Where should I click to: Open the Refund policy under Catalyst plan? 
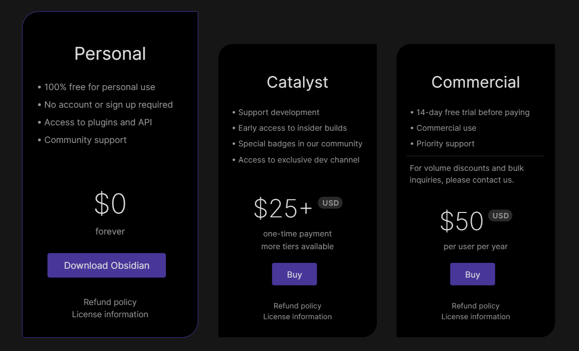[297, 305]
